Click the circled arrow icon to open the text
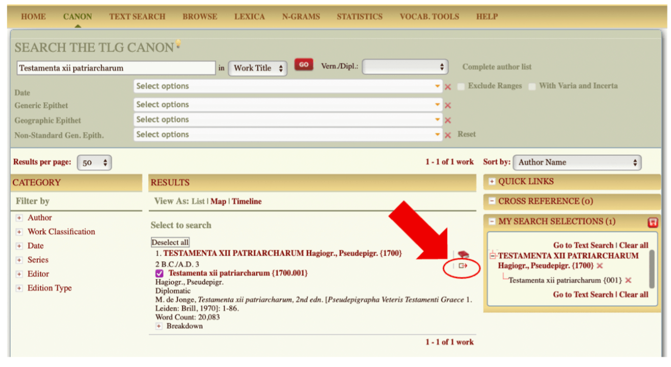The height and width of the screenshot is (367, 671). tap(463, 266)
